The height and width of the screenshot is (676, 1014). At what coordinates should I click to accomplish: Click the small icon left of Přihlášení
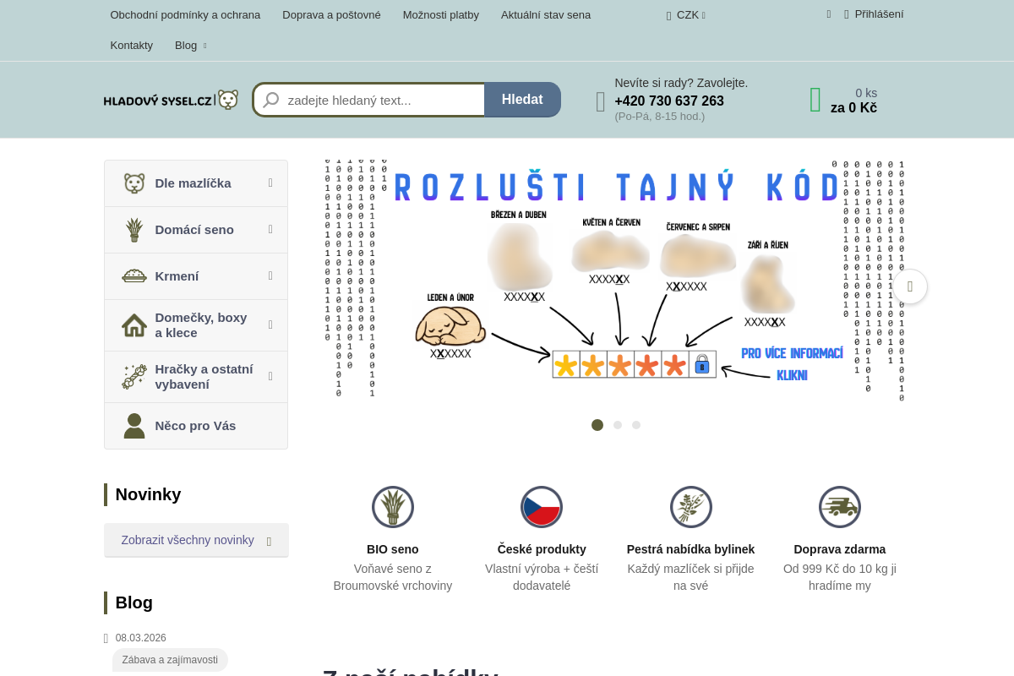[x=829, y=14]
